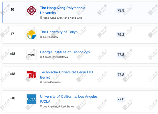Viewport: 158px width, 114px height.
Task: Click the 79.2 score for Tokyo
Action: click(x=121, y=34)
